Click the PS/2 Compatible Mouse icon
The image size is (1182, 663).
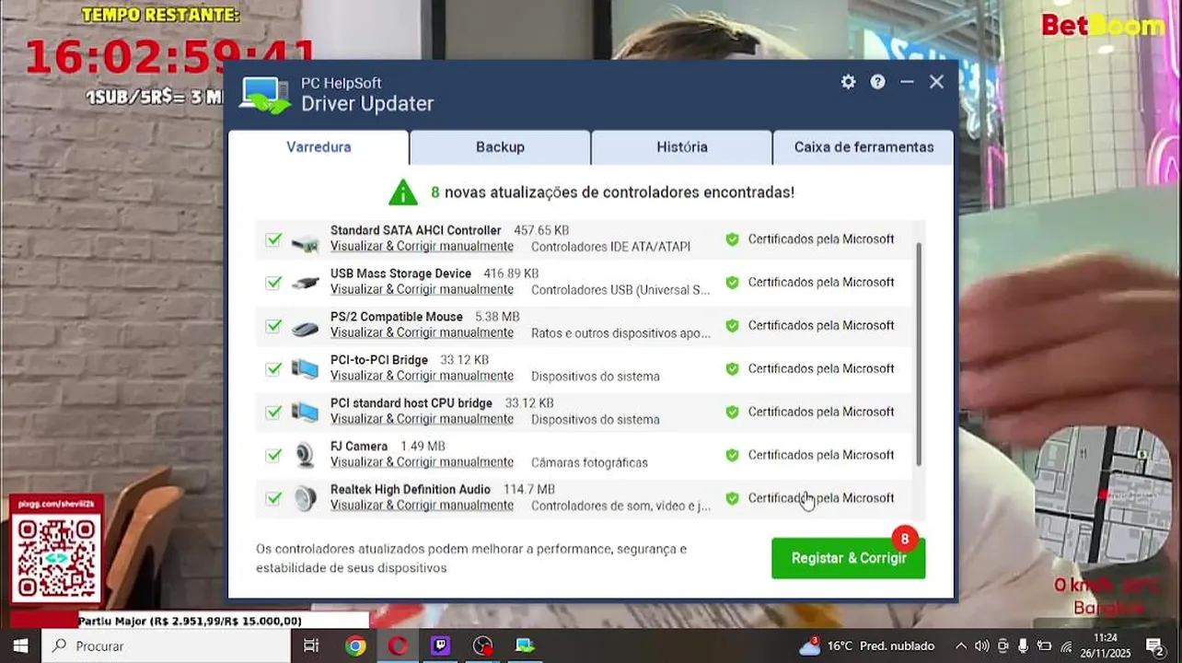click(305, 328)
